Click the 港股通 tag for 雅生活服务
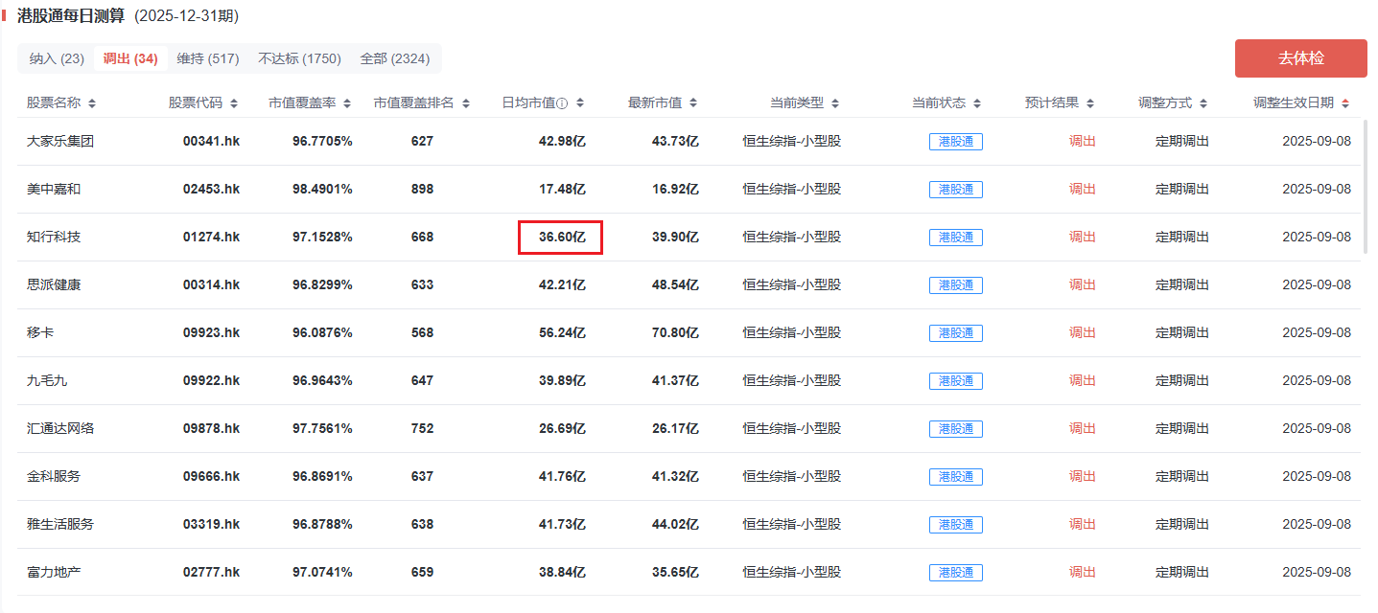 (x=956, y=525)
